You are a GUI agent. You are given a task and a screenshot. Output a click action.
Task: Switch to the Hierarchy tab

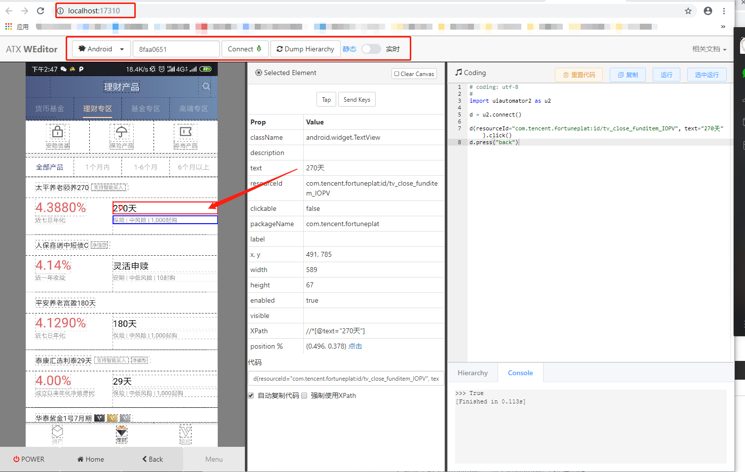[x=472, y=372]
